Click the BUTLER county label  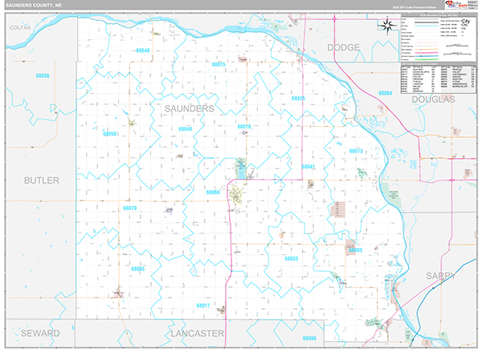click(x=42, y=181)
